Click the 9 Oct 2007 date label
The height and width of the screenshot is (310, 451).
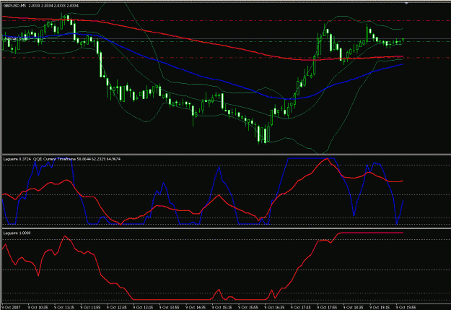pyautogui.click(x=12, y=307)
